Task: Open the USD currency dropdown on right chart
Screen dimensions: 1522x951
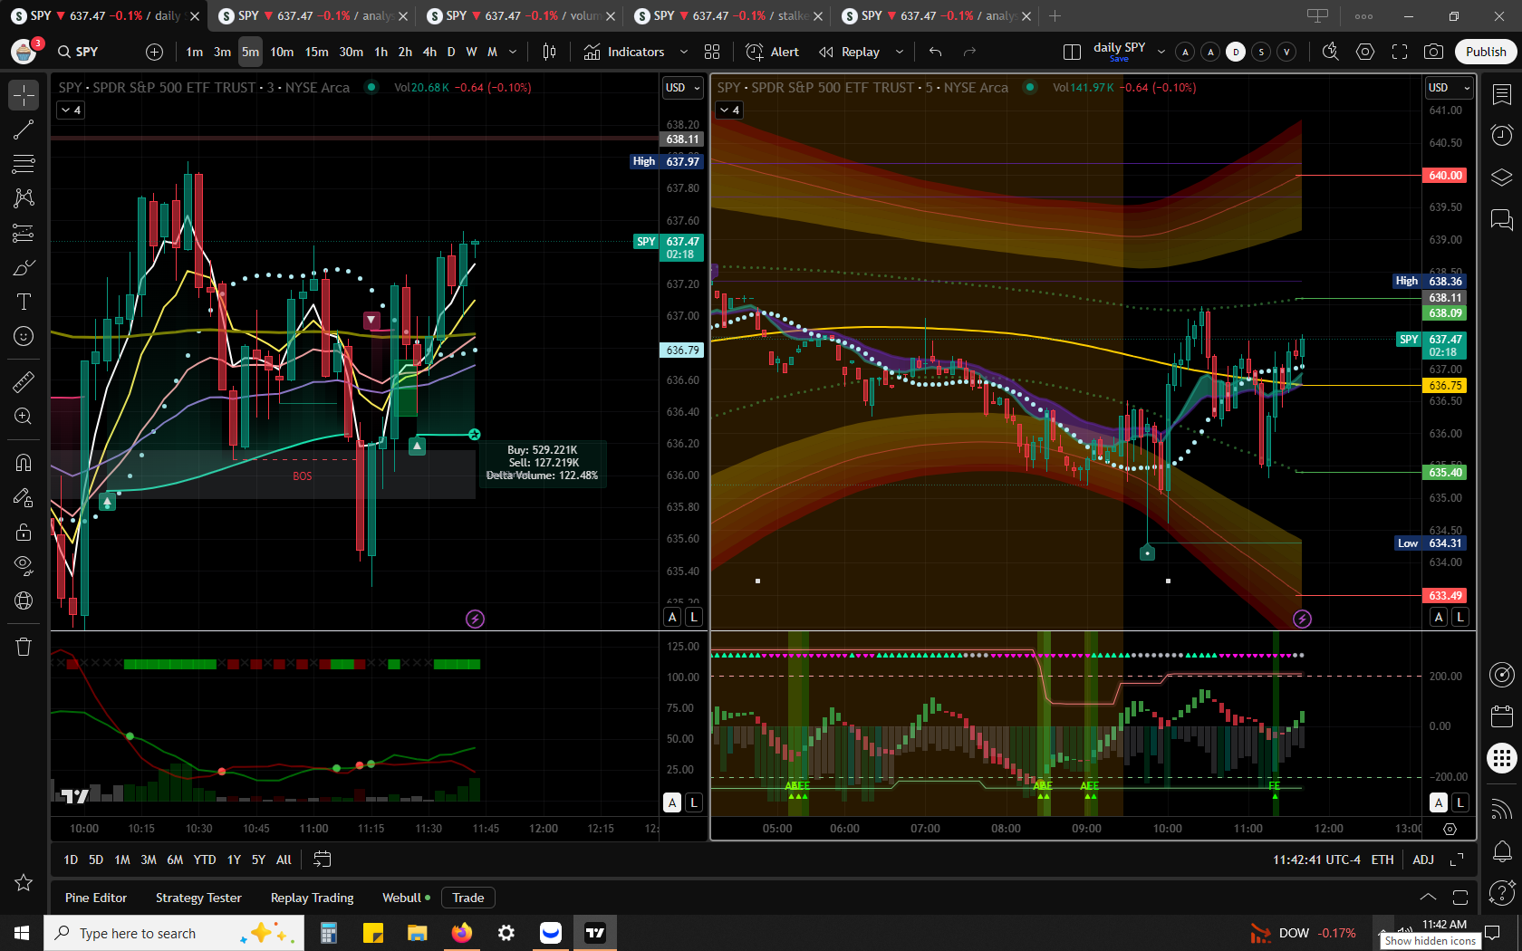Action: click(1450, 88)
